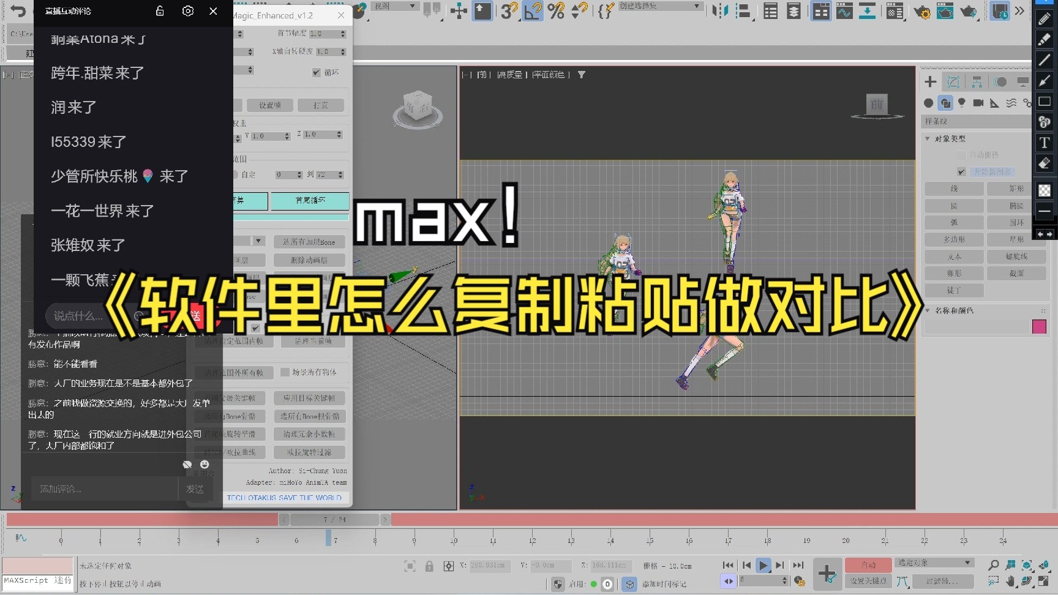Open the Rendered Frame Window icon

tap(945, 11)
